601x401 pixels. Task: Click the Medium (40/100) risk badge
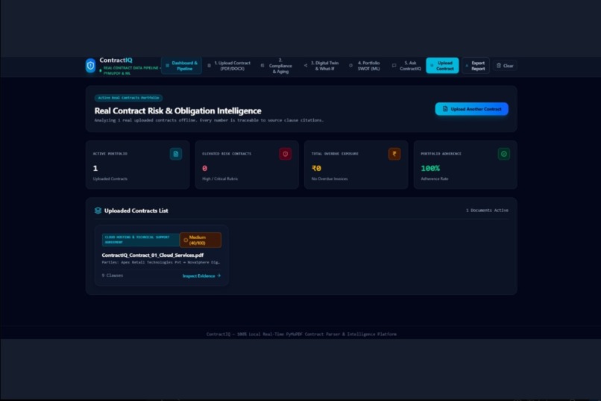[201, 240]
